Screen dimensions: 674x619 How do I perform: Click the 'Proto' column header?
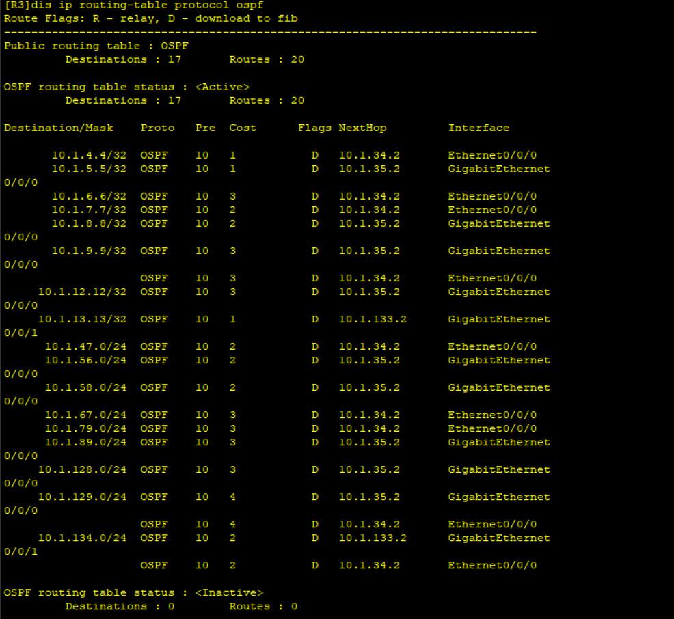click(x=158, y=128)
